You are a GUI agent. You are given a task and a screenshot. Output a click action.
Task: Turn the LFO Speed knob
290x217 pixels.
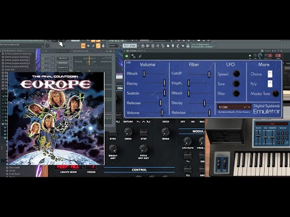click(236, 74)
